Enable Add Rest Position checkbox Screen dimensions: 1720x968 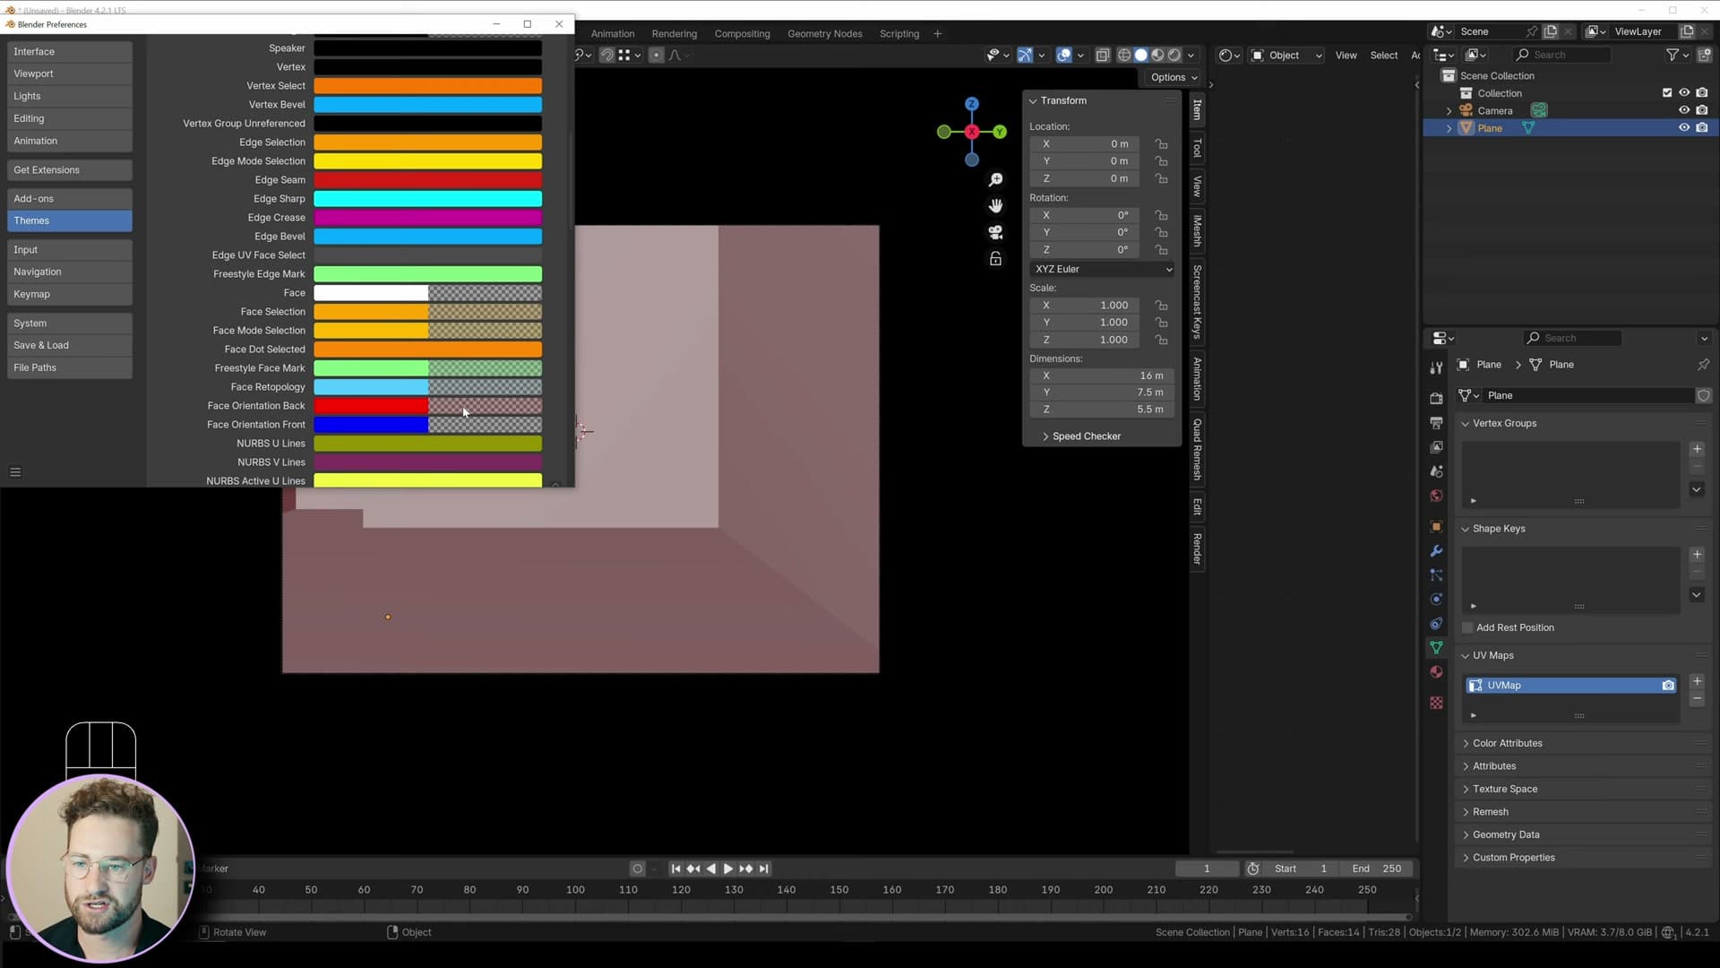1467,627
